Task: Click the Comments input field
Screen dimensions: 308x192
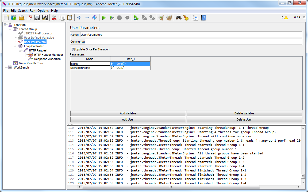Action: 194,42
